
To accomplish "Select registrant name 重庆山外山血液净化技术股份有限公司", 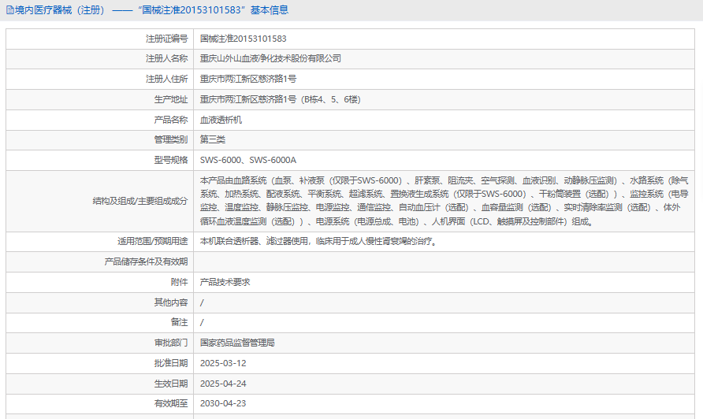I will coord(270,58).
